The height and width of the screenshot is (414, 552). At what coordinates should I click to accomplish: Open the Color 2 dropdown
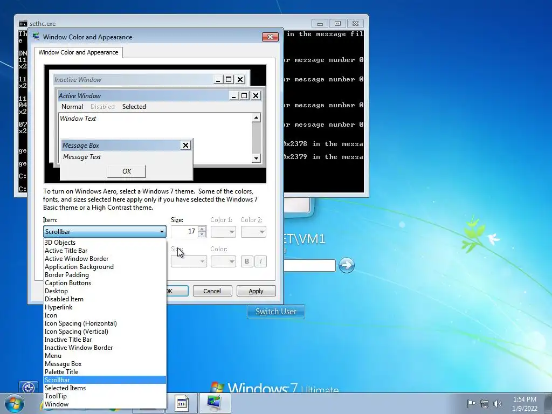[253, 232]
